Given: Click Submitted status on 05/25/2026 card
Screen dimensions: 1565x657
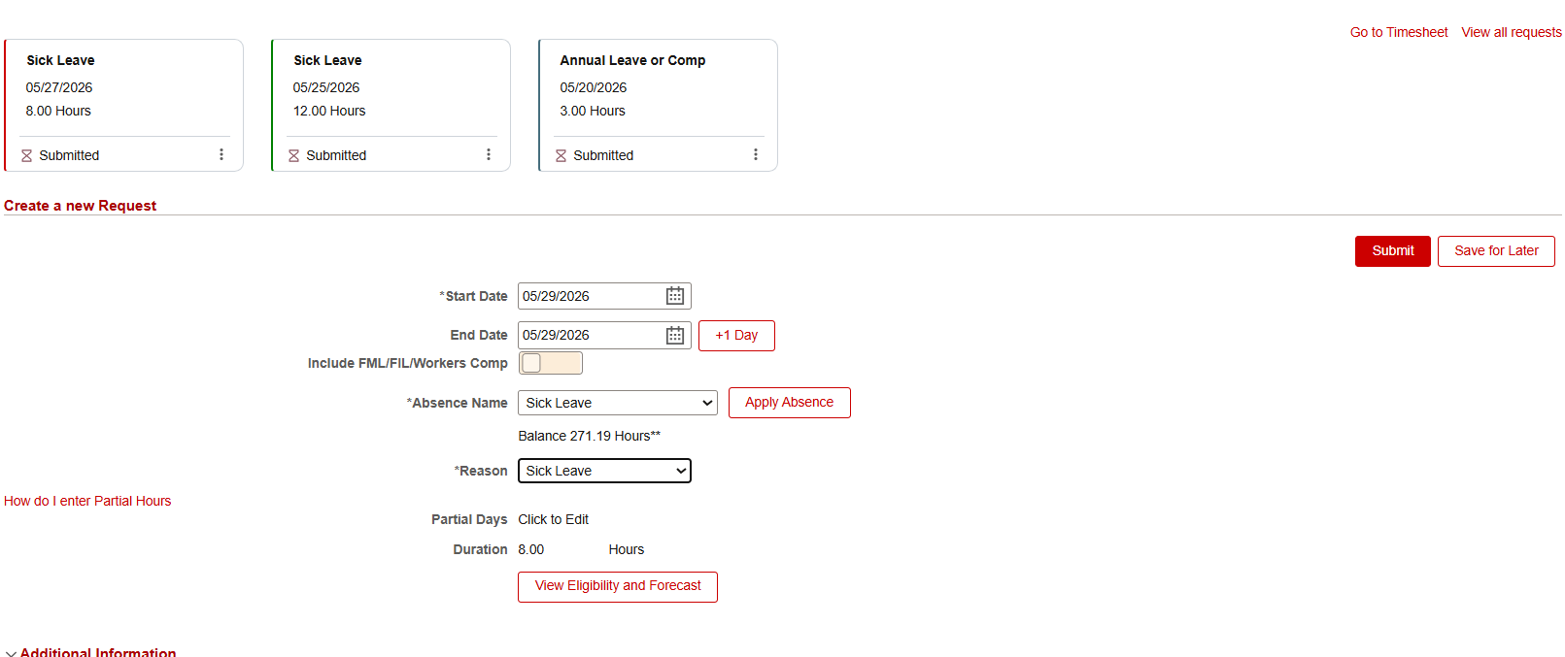Looking at the screenshot, I should click(x=336, y=155).
